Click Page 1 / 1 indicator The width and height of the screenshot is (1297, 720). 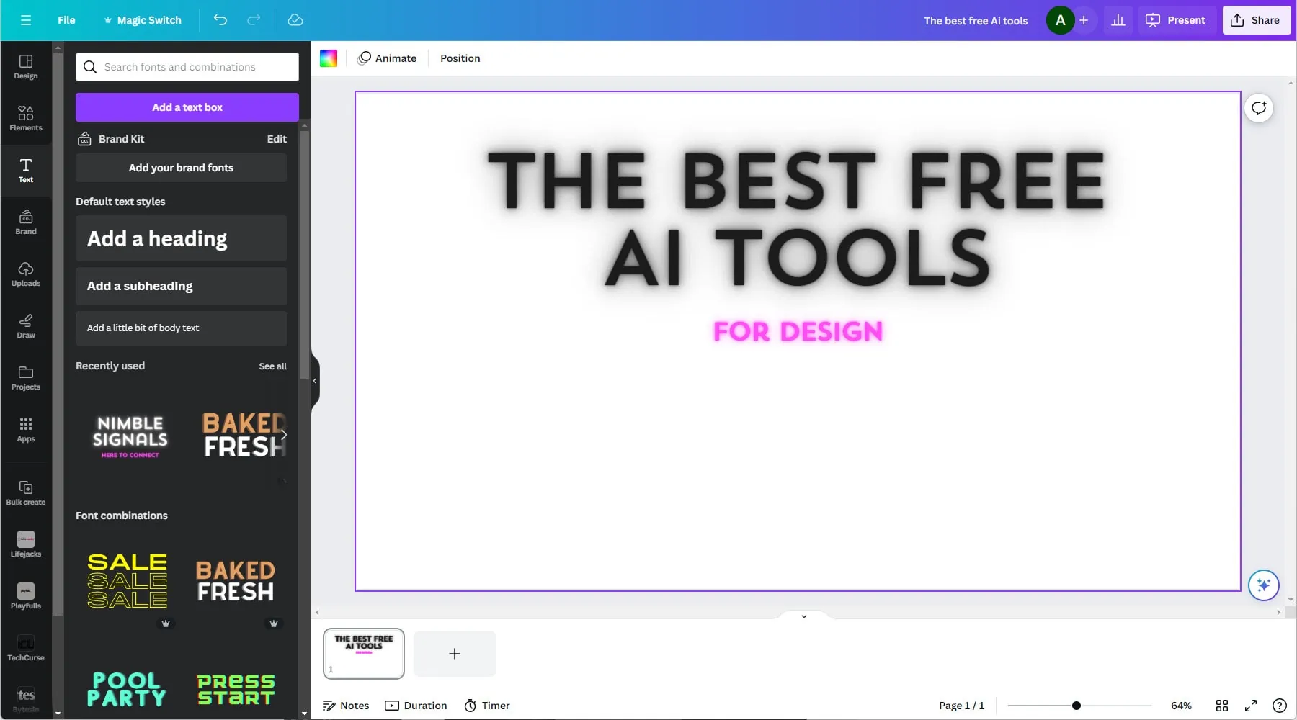[x=961, y=706]
